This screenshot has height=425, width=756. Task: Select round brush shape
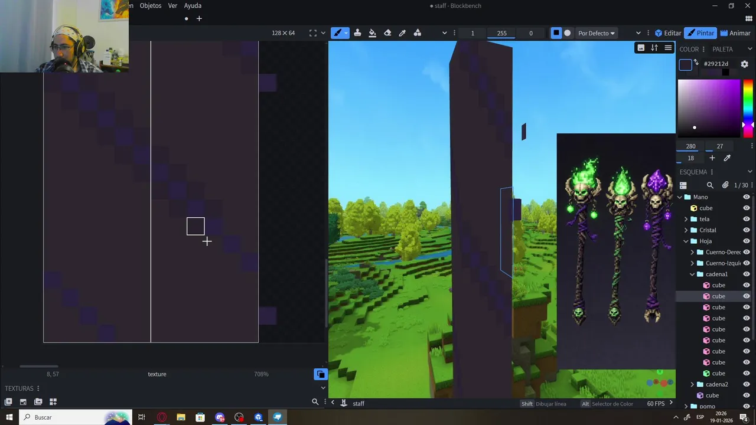[568, 33]
